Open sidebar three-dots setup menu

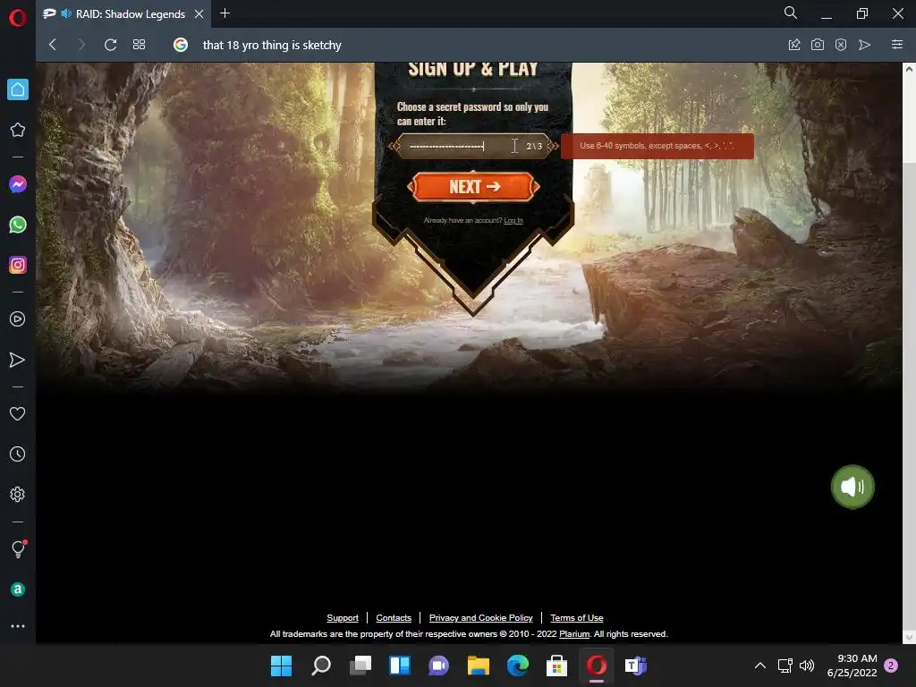tap(18, 625)
